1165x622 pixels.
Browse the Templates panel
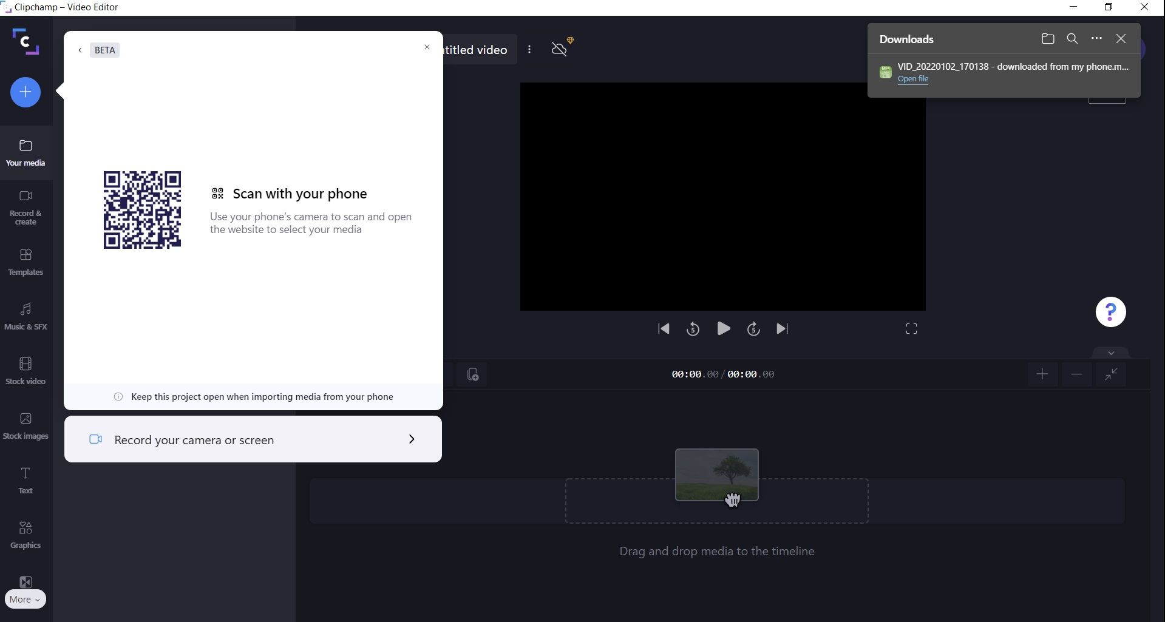click(x=25, y=261)
